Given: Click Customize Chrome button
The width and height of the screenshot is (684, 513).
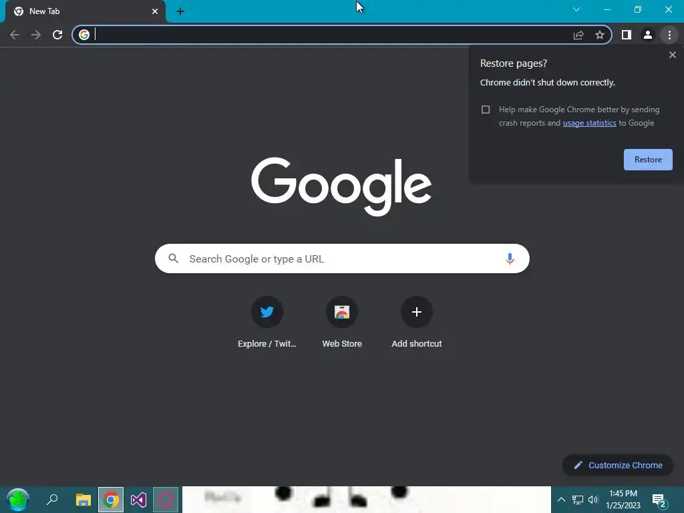Looking at the screenshot, I should [x=618, y=465].
